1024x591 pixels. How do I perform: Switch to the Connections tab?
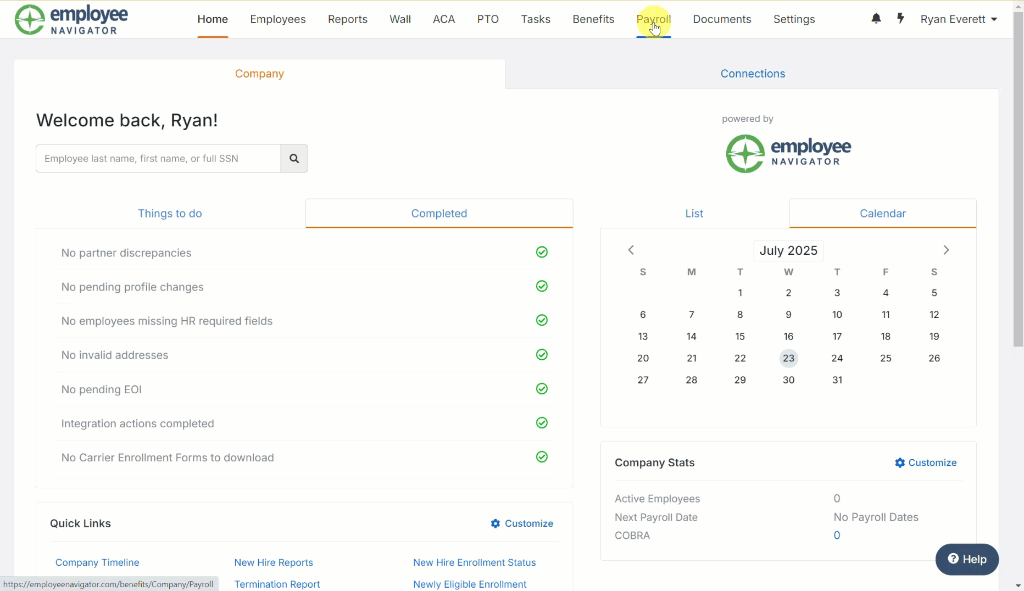click(x=753, y=74)
